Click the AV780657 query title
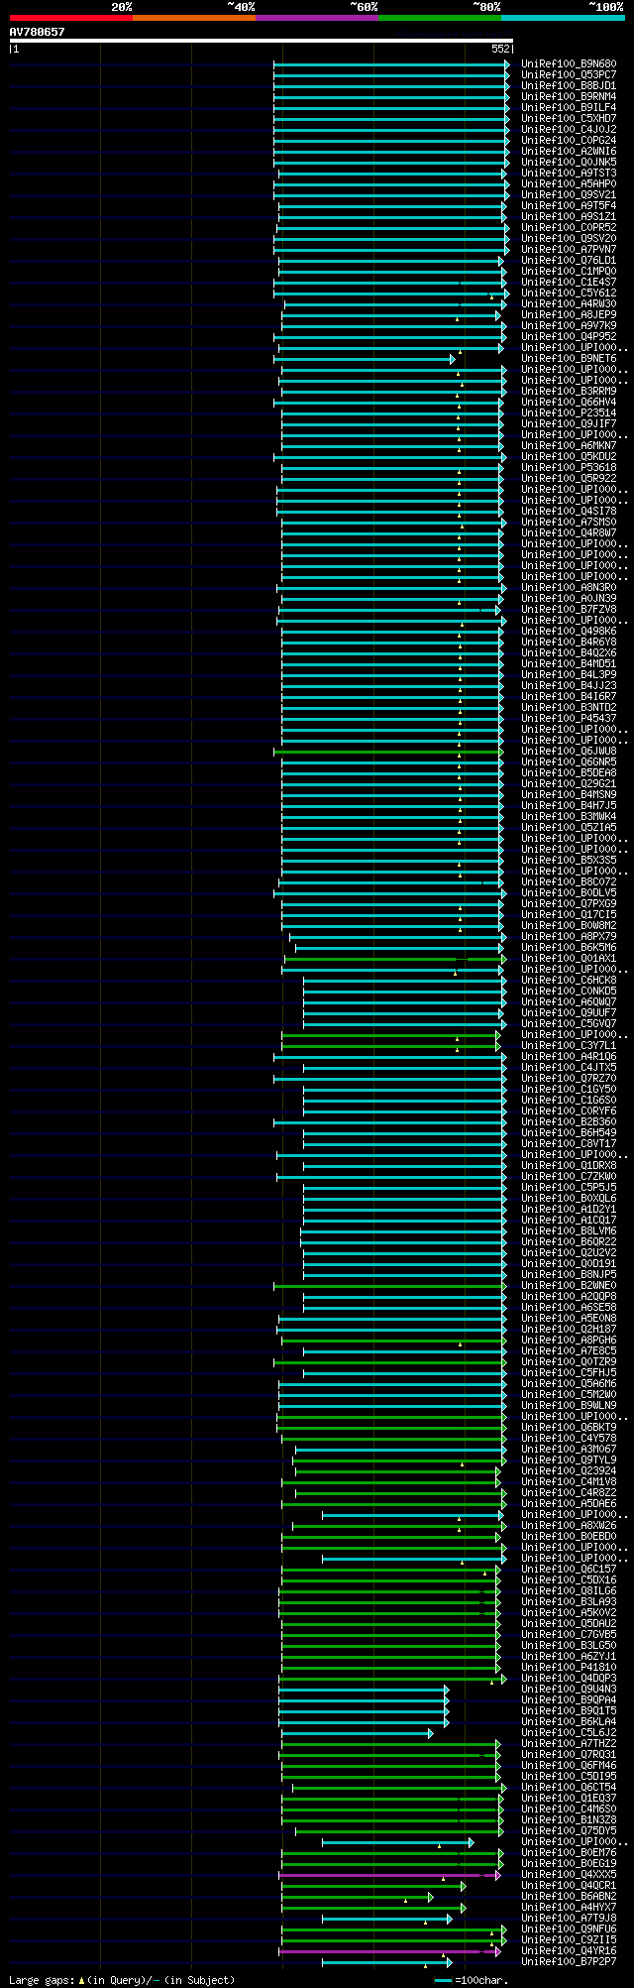Screen dimensions: 634x1988 [x=38, y=32]
